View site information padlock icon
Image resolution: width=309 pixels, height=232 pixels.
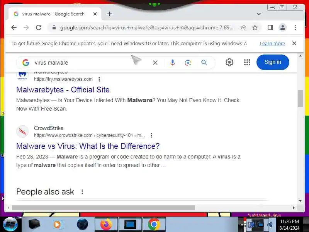click(54, 27)
